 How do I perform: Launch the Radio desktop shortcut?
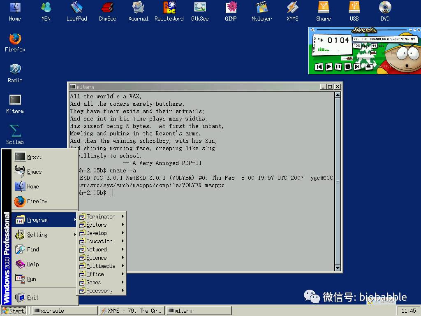pyautogui.click(x=15, y=69)
